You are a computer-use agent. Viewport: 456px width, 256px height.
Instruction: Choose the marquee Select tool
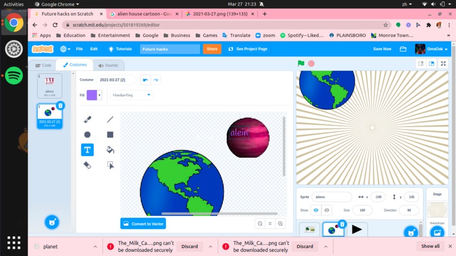coord(110,165)
